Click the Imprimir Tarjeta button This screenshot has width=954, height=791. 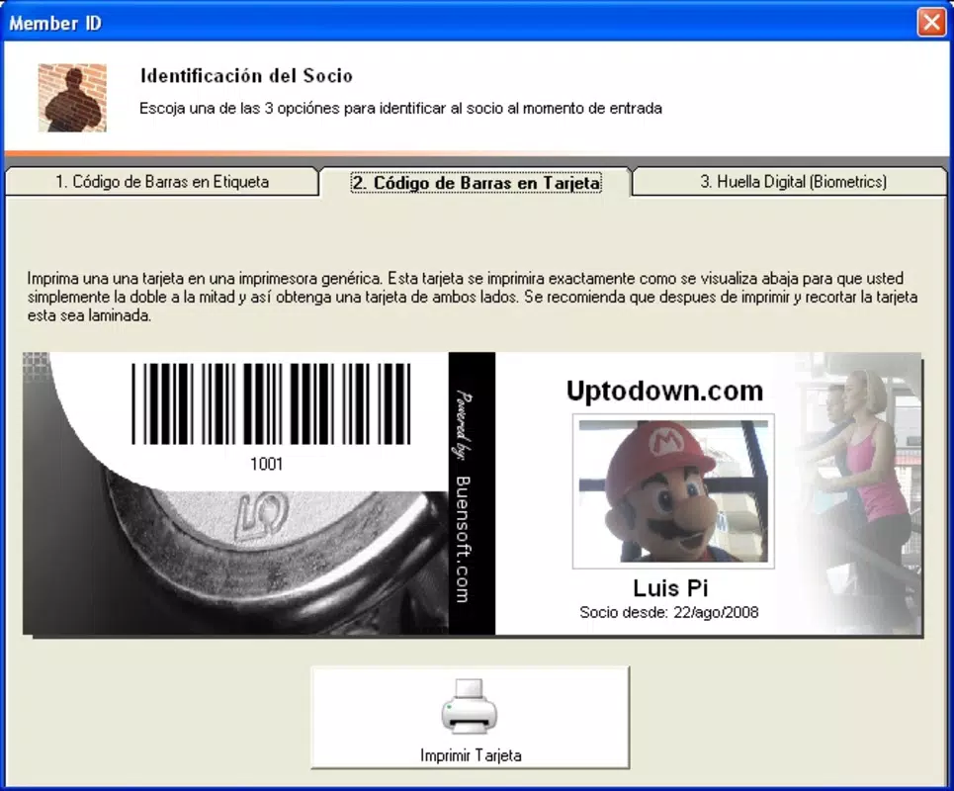[470, 718]
